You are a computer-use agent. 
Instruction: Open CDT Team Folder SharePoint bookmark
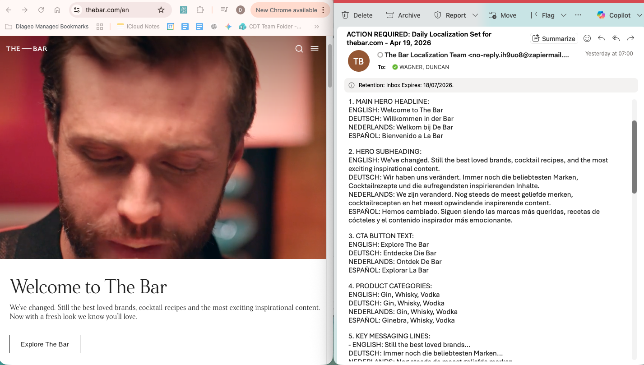coord(270,27)
